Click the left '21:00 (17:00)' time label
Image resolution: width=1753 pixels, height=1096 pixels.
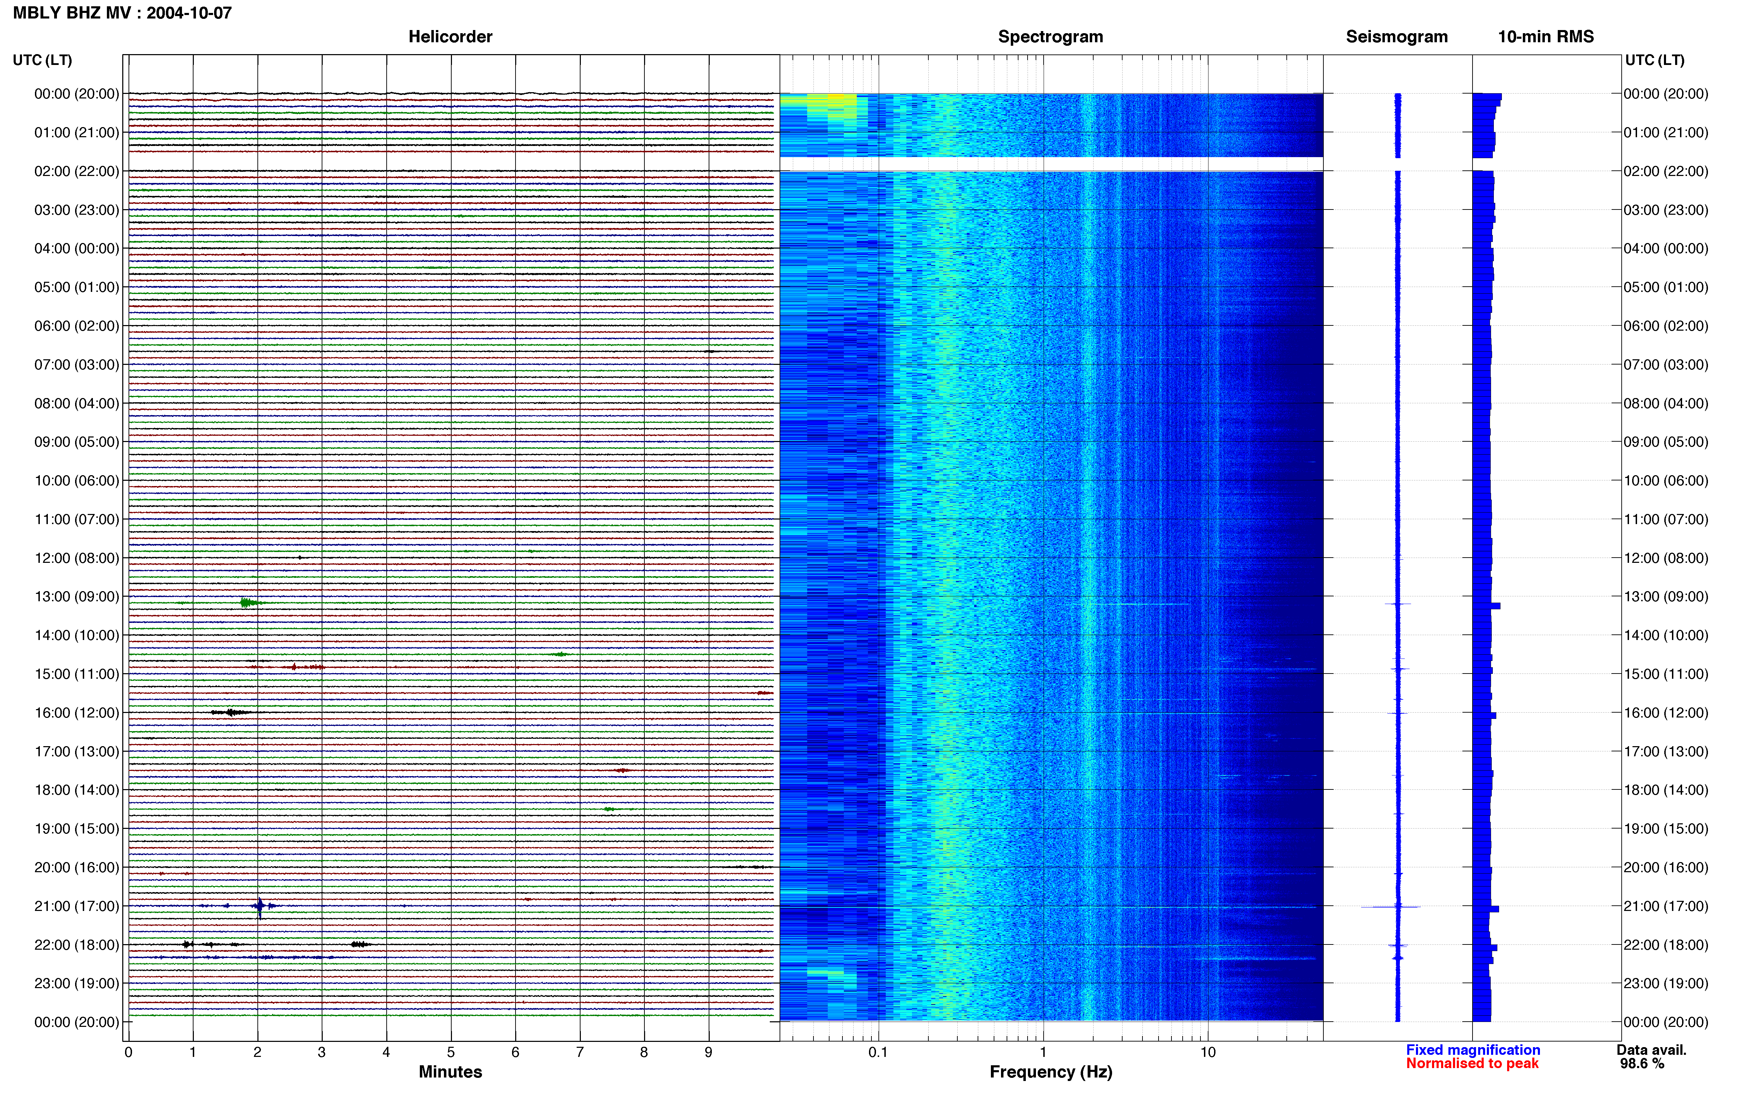tap(77, 905)
